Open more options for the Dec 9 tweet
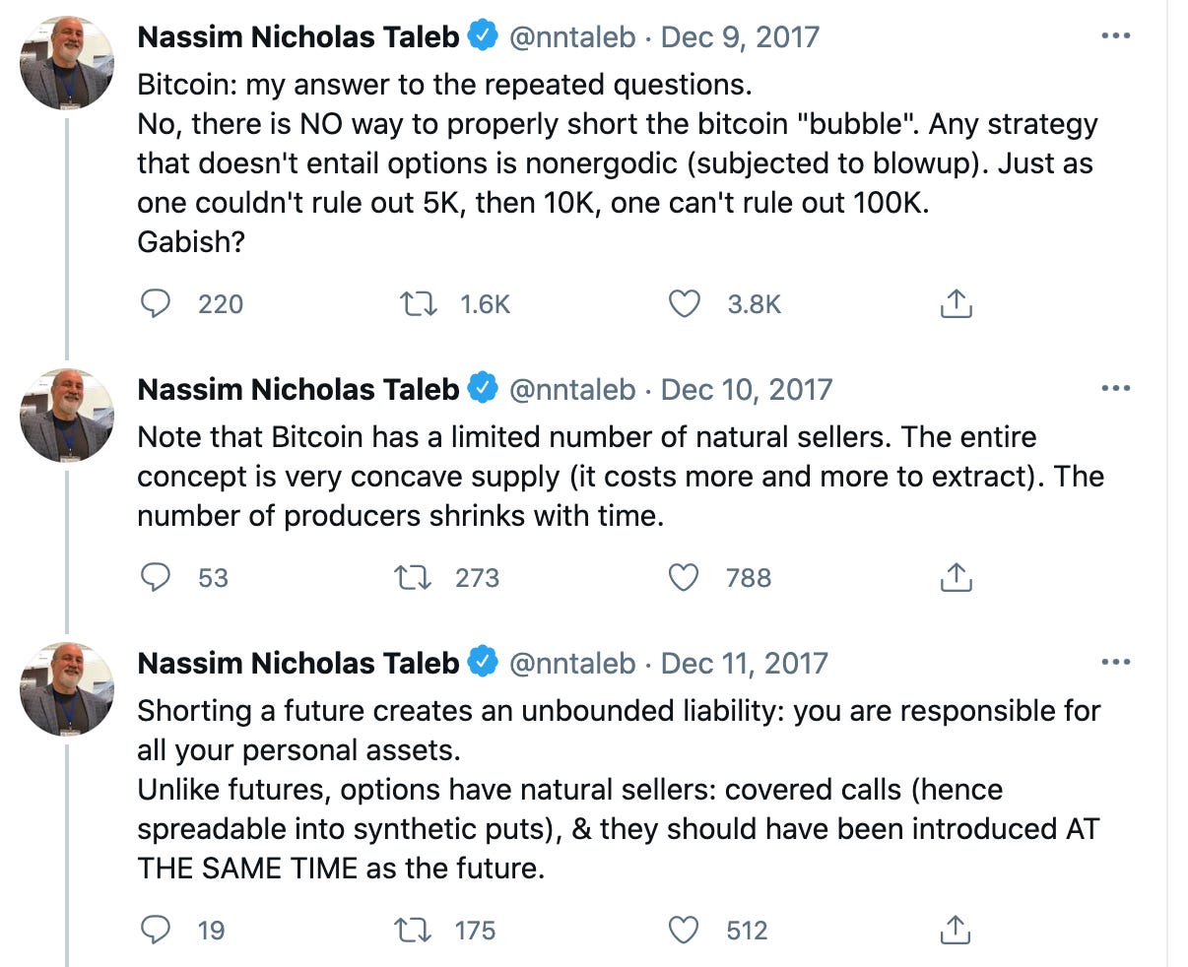 1116,35
